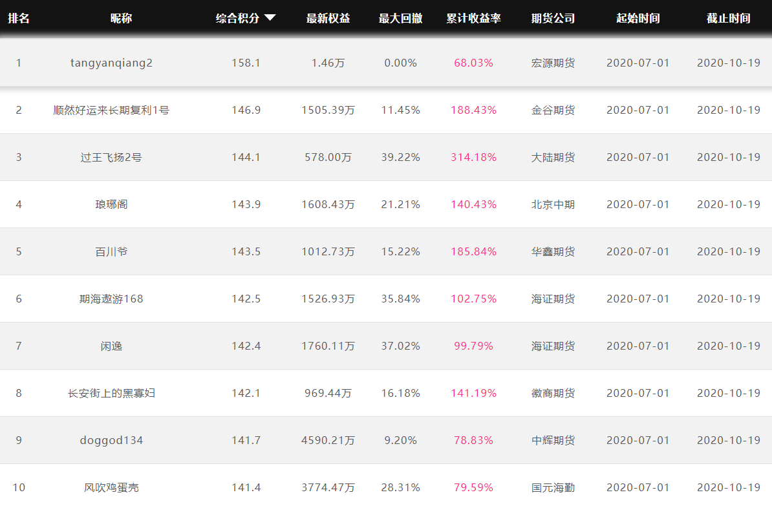Screen dimensions: 772x508
Task: Click equity value 1608.43万
Action: pos(328,204)
